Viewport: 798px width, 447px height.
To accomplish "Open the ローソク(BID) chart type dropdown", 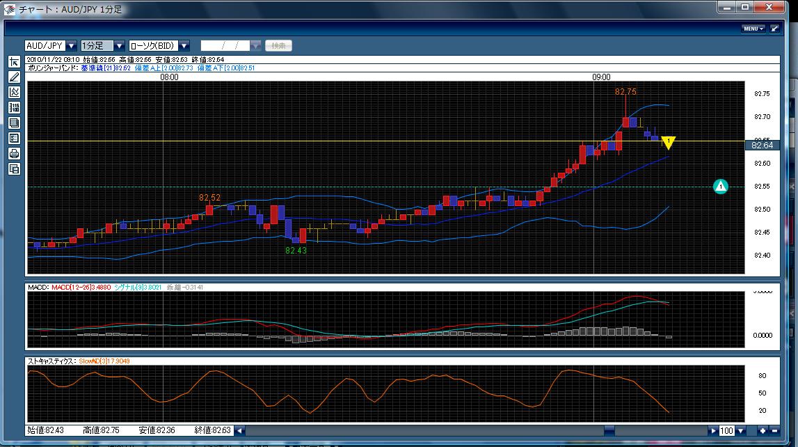I will (x=184, y=46).
